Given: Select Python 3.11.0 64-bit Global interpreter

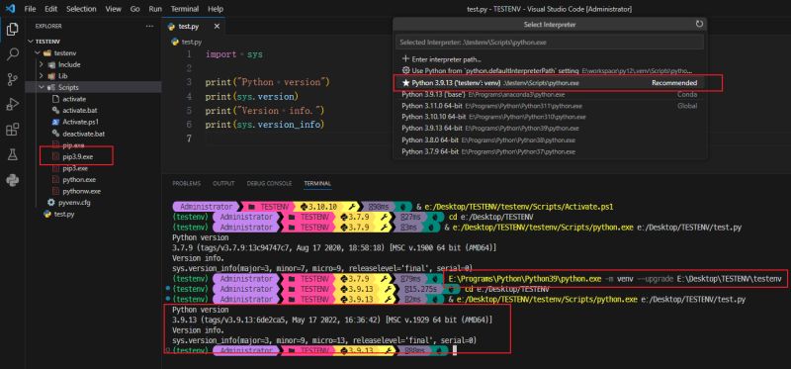Looking at the screenshot, I should pos(550,106).
